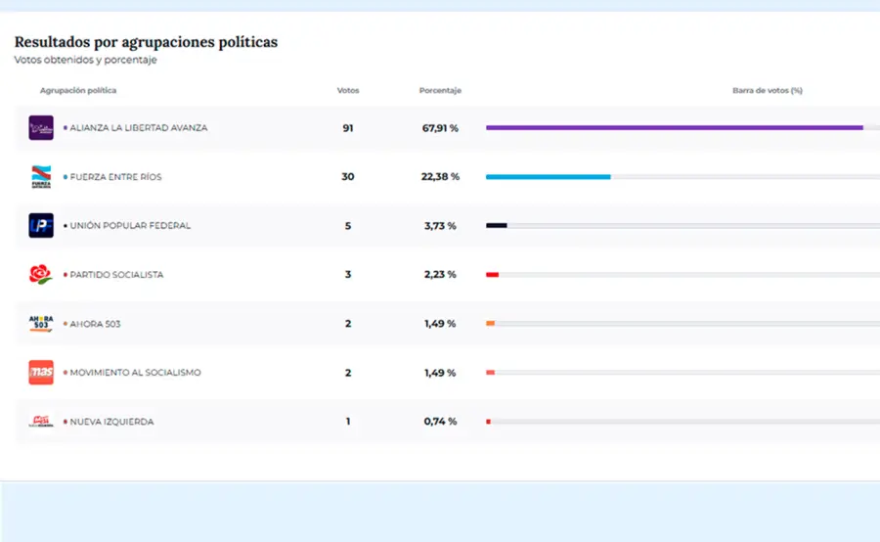The width and height of the screenshot is (880, 542).
Task: Click the Nueva Izquierda party logo
Action: coord(41,422)
